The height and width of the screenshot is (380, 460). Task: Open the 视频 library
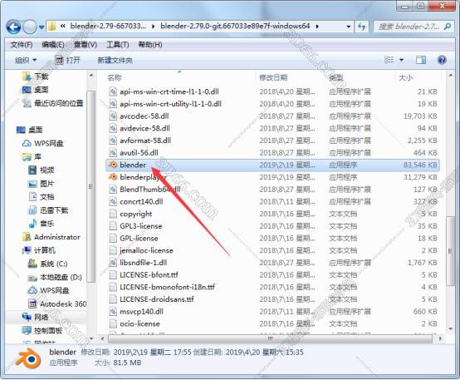click(42, 170)
